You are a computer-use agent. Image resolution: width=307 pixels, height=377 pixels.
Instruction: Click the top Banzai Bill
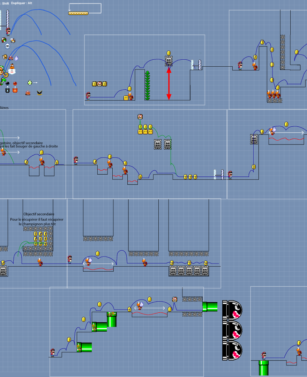tap(232, 310)
